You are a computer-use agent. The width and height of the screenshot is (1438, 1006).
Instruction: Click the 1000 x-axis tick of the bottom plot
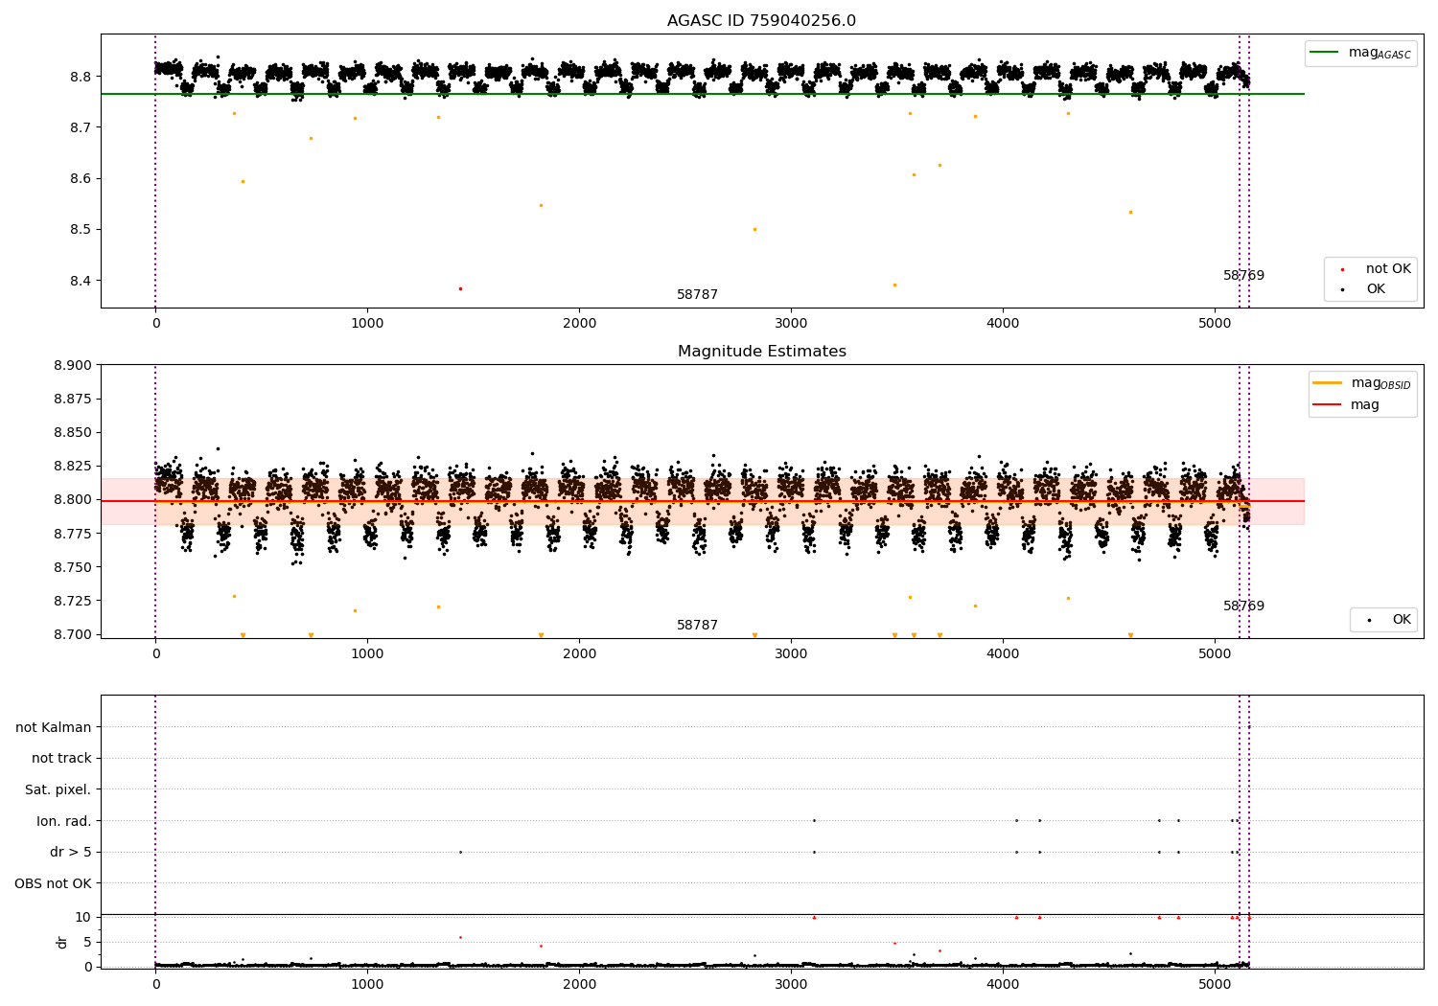[367, 985]
